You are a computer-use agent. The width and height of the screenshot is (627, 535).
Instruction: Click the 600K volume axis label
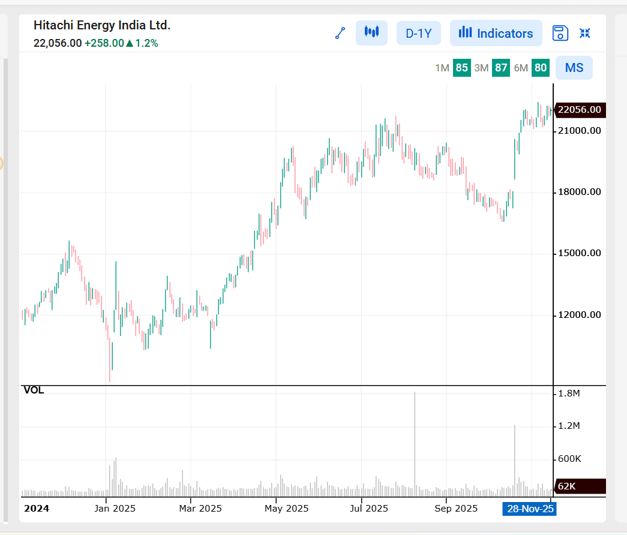point(569,459)
